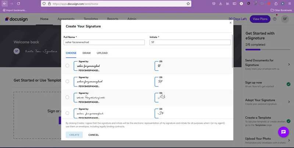
Task: Expand Send Documents for Signature chevron
Action: (289, 64)
